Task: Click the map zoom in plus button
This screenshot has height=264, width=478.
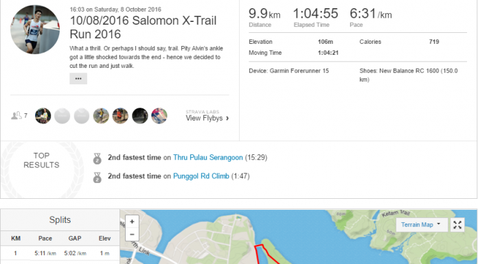Action: [132, 221]
